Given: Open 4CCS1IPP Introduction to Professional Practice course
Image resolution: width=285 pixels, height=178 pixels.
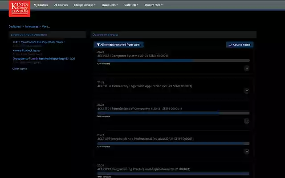Looking at the screenshot, I should coord(146,139).
